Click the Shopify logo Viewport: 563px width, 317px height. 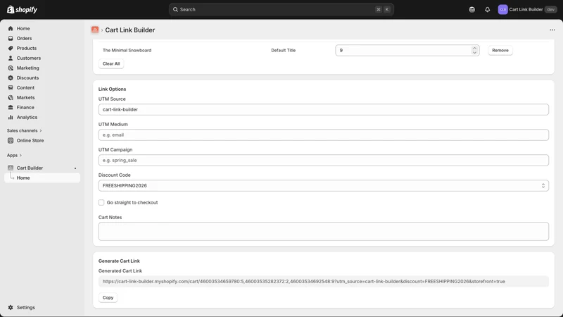click(22, 9)
